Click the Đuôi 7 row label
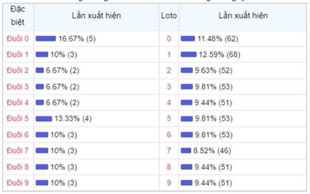The image size is (310, 194). point(18,151)
